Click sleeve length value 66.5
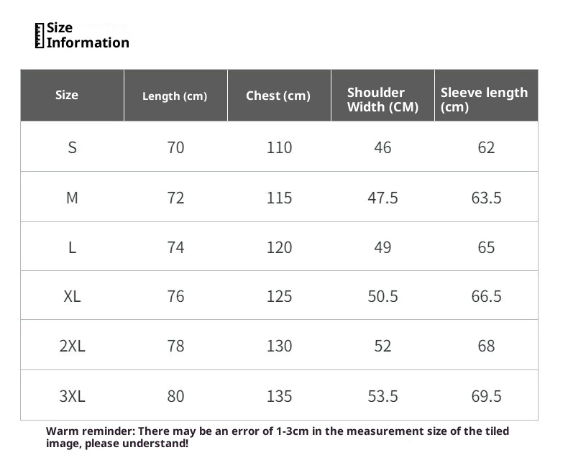The width and height of the screenshot is (568, 473). click(x=486, y=296)
